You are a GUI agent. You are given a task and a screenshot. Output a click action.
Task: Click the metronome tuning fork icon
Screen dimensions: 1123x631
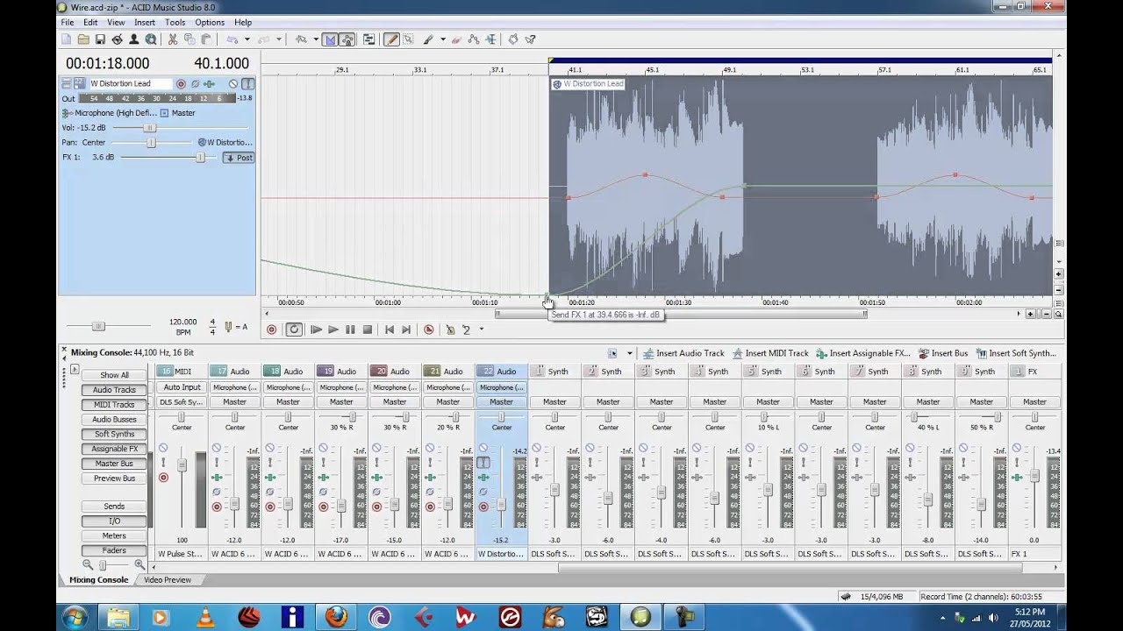228,327
